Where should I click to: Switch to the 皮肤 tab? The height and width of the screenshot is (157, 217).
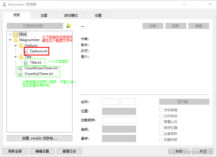click(x=17, y=15)
